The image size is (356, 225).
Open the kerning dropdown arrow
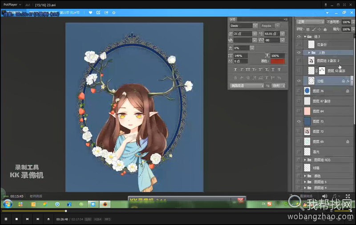click(255, 40)
